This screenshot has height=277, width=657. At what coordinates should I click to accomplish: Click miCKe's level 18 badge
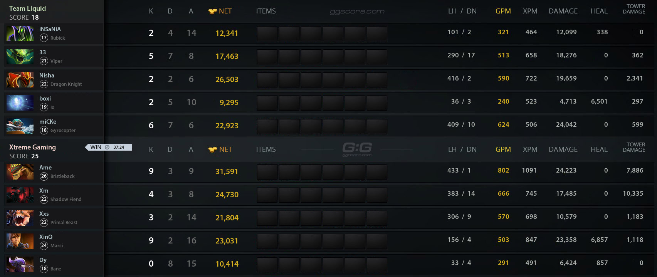[x=44, y=130]
